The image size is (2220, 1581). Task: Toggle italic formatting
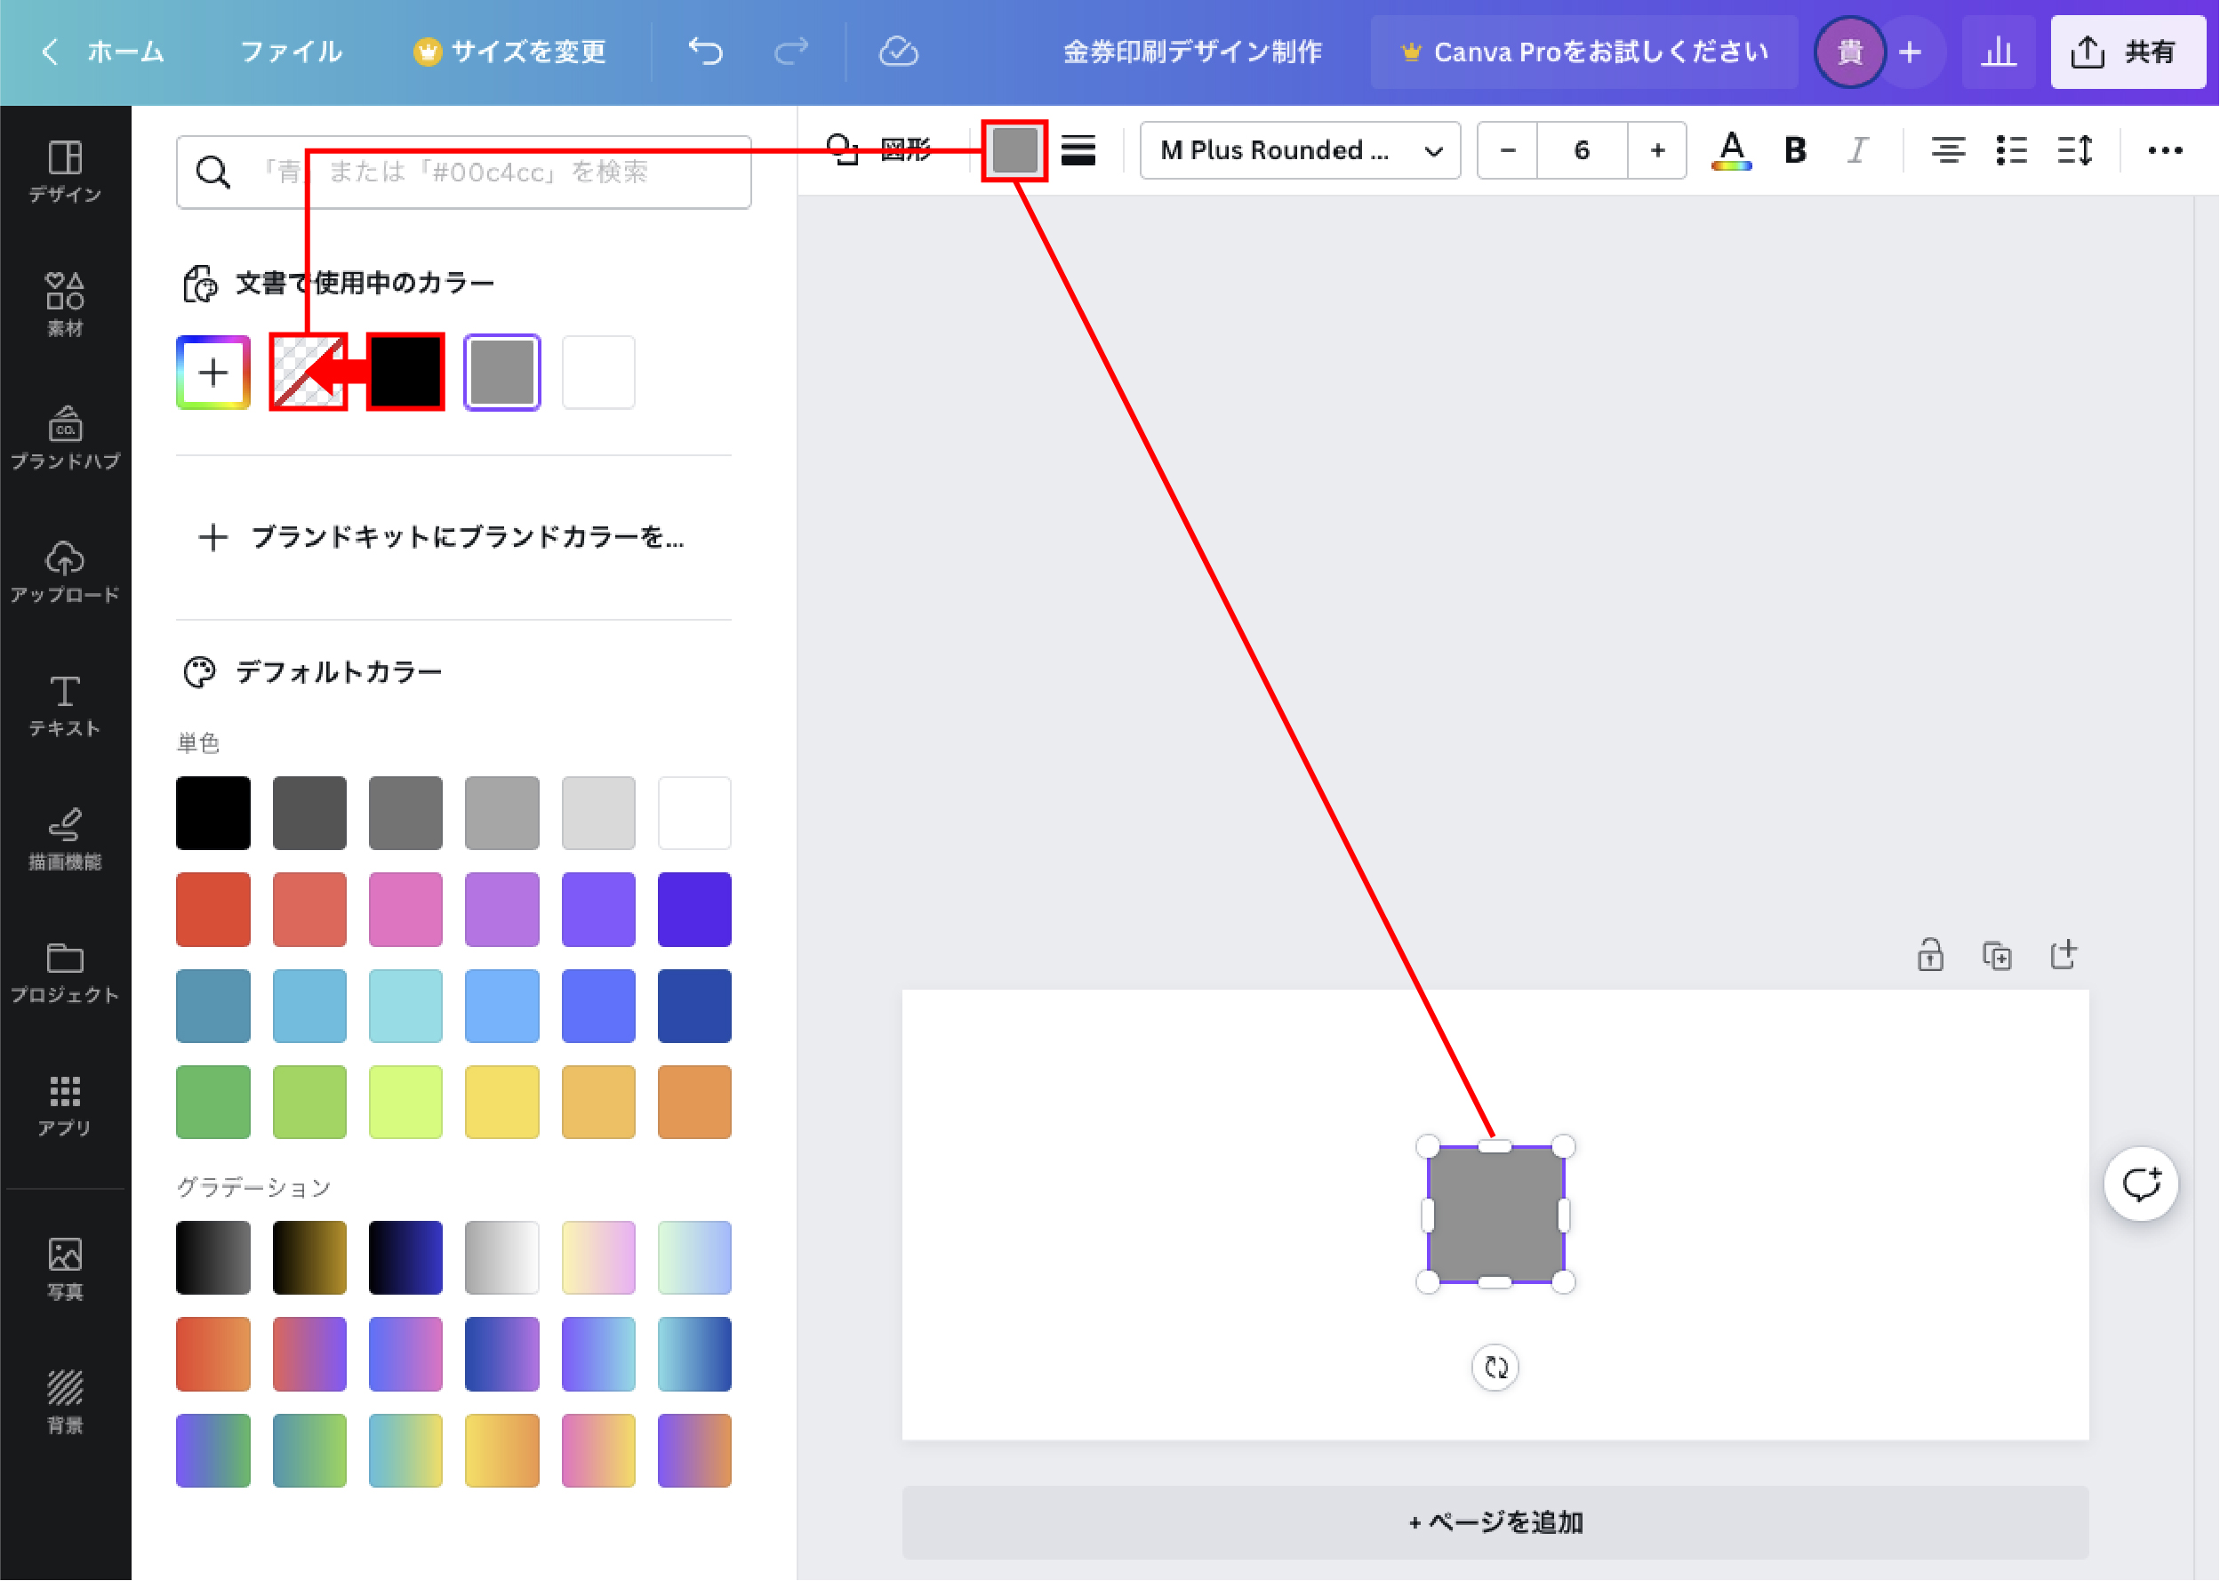(1858, 150)
